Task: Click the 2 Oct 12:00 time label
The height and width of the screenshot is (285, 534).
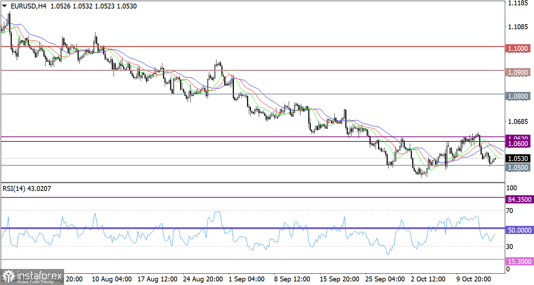Action: point(429,279)
